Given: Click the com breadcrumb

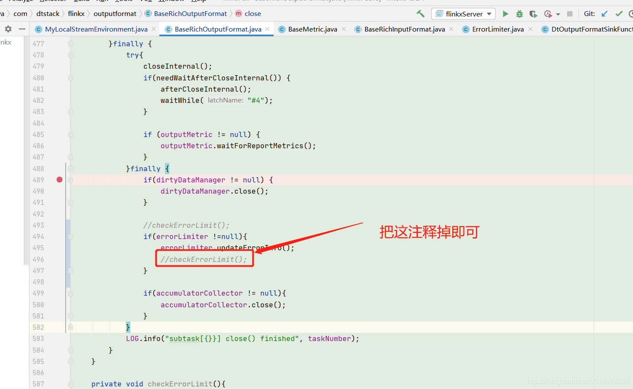Looking at the screenshot, I should pyautogui.click(x=20, y=14).
